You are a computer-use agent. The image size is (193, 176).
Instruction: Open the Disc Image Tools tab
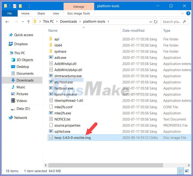[79, 13]
